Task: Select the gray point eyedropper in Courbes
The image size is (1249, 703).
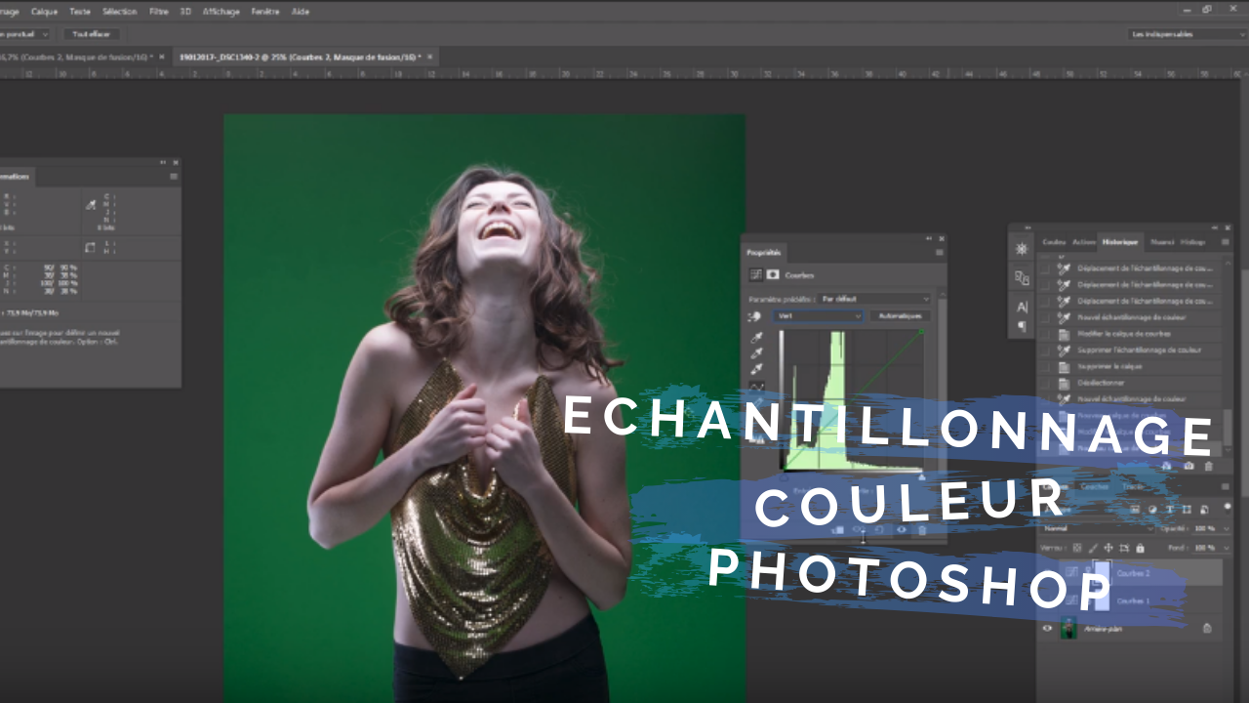Action: [756, 353]
